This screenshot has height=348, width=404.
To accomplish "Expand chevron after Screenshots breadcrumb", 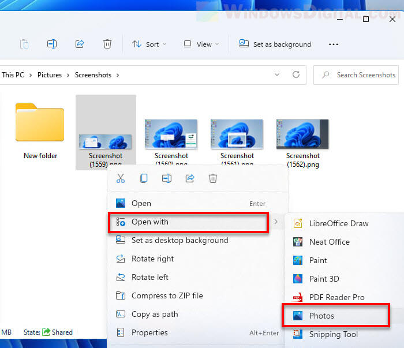I will (118, 75).
